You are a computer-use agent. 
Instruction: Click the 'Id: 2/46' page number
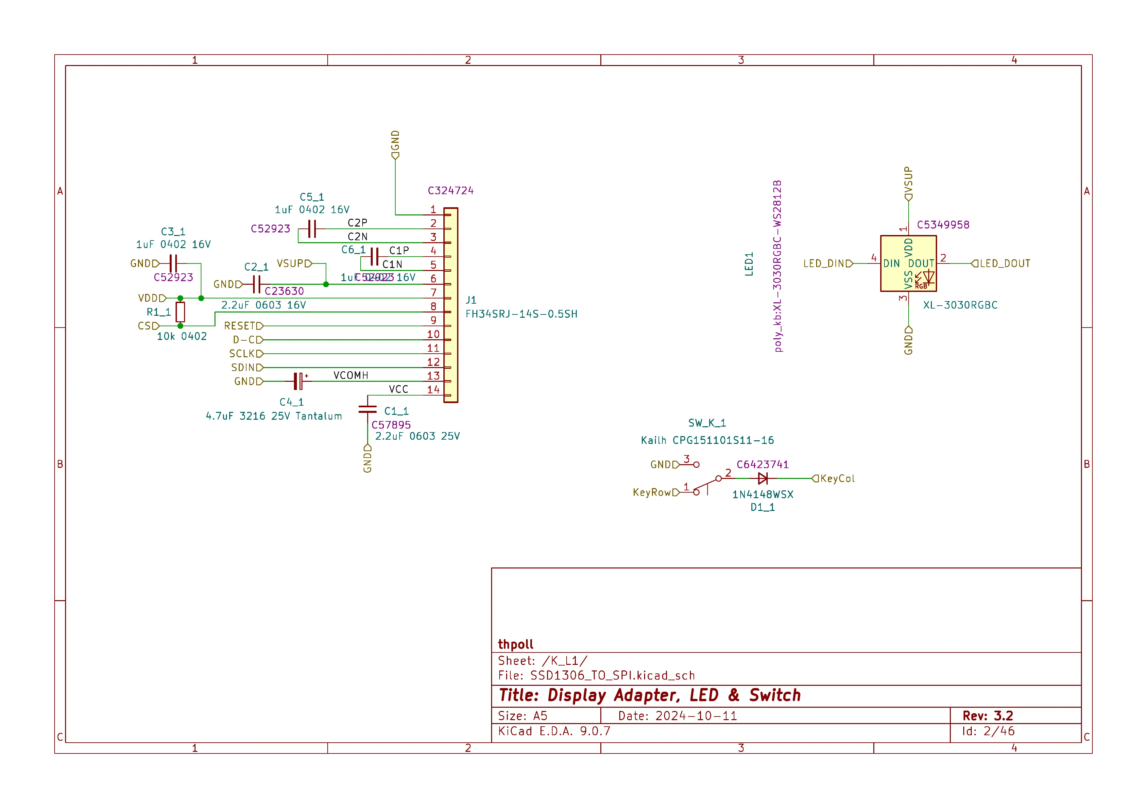(988, 731)
